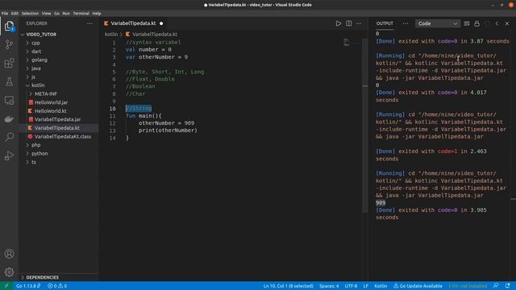Expand the cpp folder
This screenshot has height=290, width=516.
click(x=35, y=43)
